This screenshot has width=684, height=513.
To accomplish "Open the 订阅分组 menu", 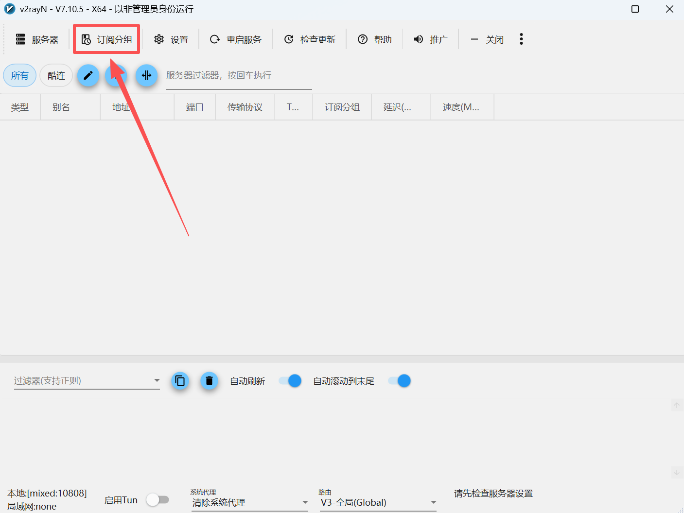I will pos(107,39).
